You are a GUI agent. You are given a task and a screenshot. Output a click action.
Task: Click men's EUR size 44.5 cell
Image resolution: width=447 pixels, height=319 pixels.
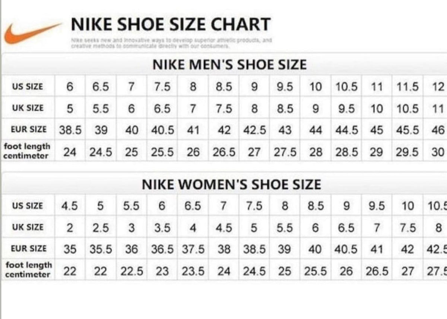346,130
